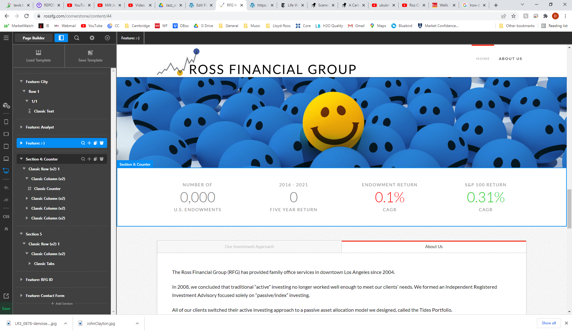The height and width of the screenshot is (332, 572).
Task: Bookmark this page with star icon
Action: 514,16
